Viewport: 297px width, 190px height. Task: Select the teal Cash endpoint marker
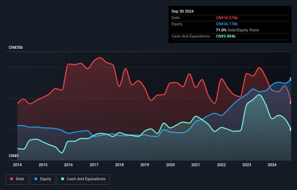[291, 130]
